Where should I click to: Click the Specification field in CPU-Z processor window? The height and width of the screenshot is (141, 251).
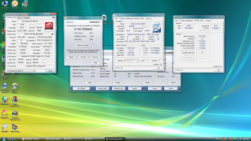(143, 34)
